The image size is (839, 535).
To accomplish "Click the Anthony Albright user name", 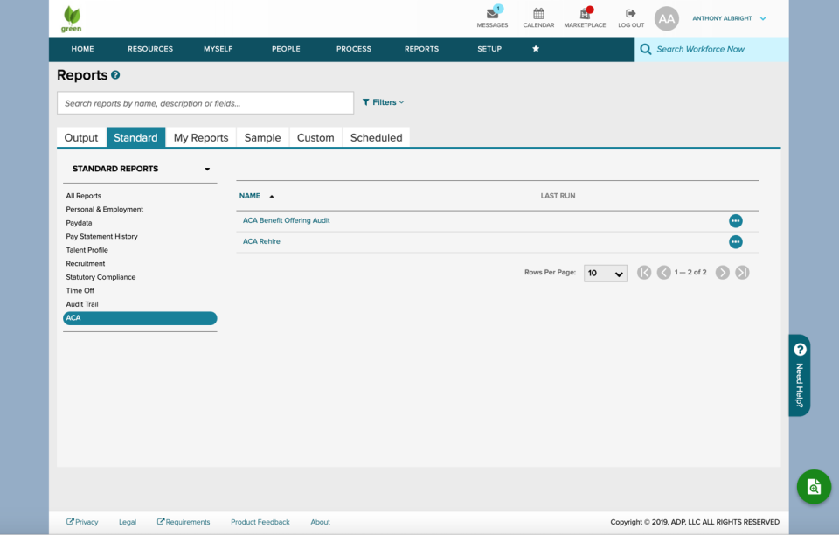I will pos(722,18).
